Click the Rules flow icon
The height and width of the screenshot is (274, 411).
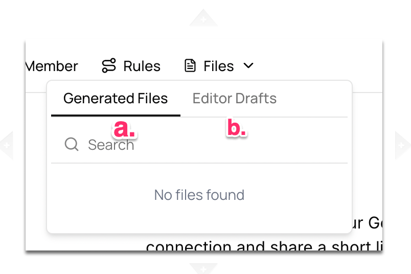108,66
